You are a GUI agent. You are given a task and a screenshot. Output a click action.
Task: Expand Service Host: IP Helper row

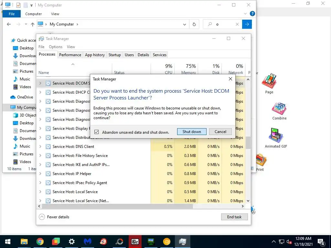[40, 173]
